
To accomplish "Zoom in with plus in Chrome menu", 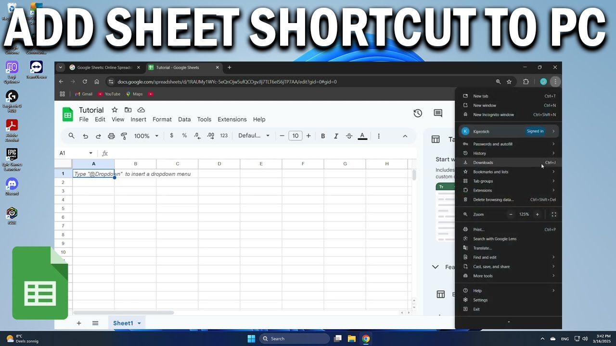I will point(538,214).
